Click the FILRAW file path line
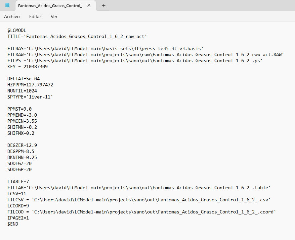The image size is (295, 240). click(145, 54)
